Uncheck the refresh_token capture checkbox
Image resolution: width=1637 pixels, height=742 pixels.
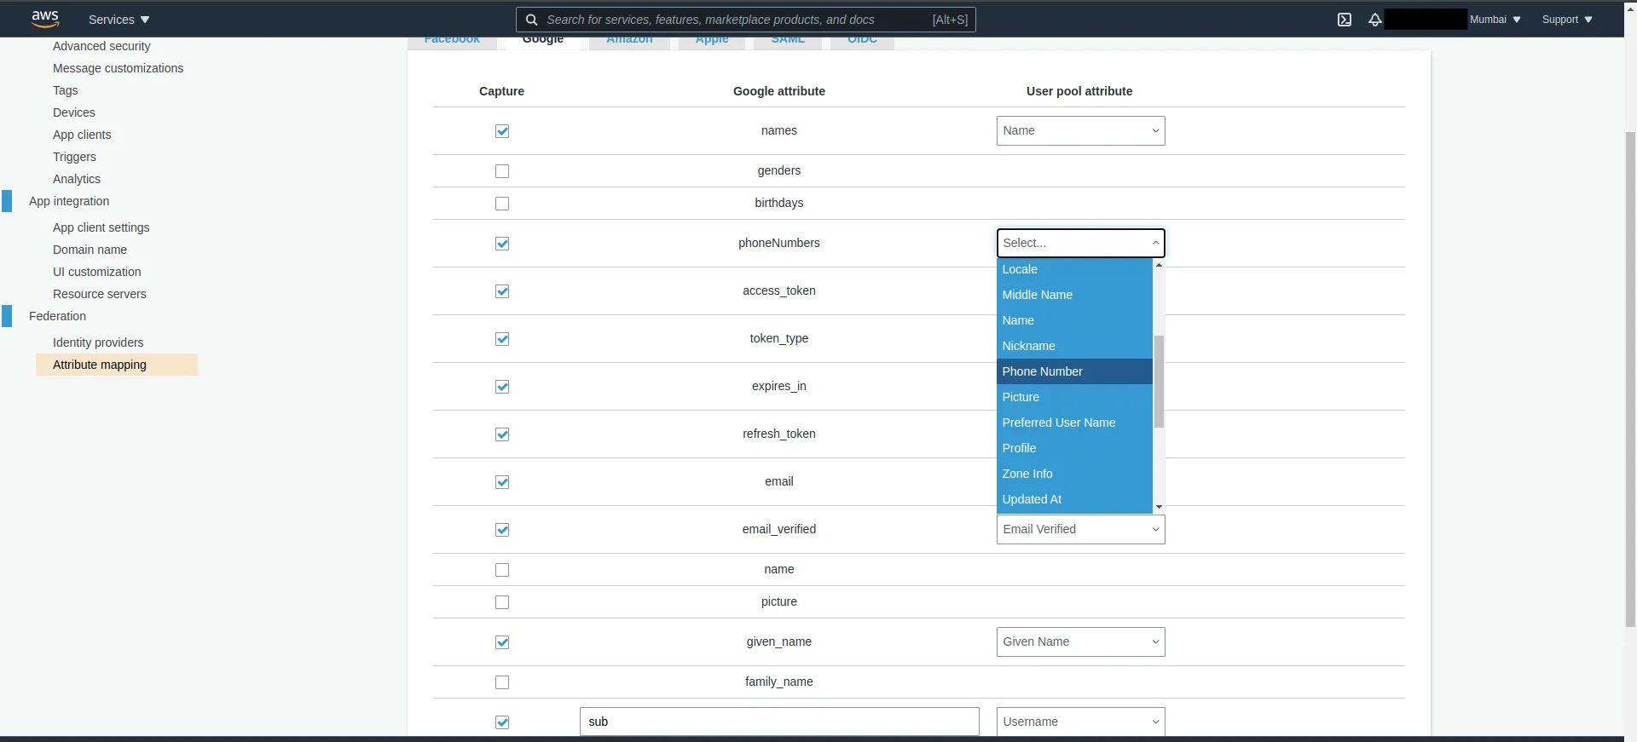click(502, 434)
